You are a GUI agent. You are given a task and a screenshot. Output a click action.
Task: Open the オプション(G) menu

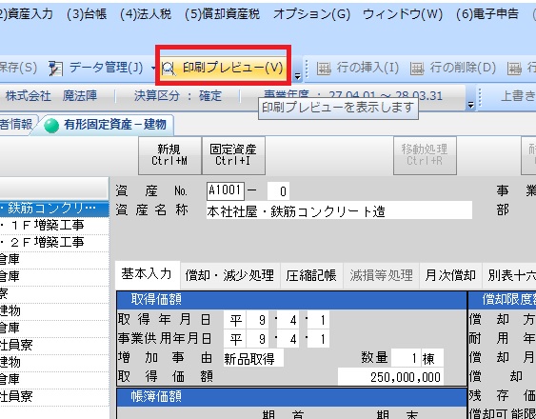point(311,14)
